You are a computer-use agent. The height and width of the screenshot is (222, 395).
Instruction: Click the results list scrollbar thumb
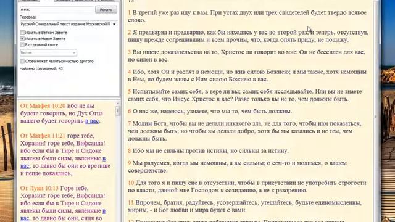118,111
